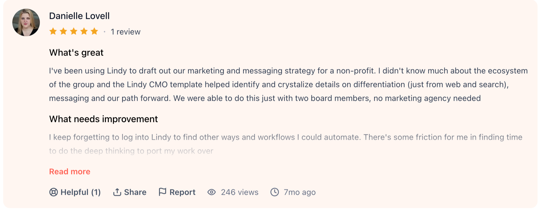Click the first rating star
The width and height of the screenshot is (543, 210).
click(x=53, y=31)
